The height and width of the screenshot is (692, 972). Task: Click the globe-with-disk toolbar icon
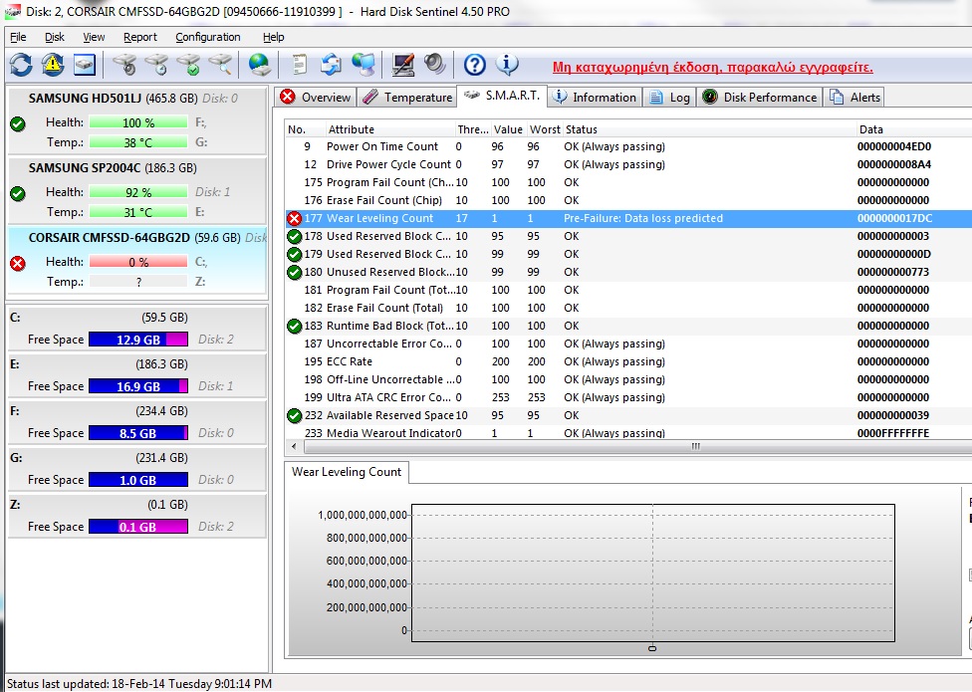pos(259,65)
